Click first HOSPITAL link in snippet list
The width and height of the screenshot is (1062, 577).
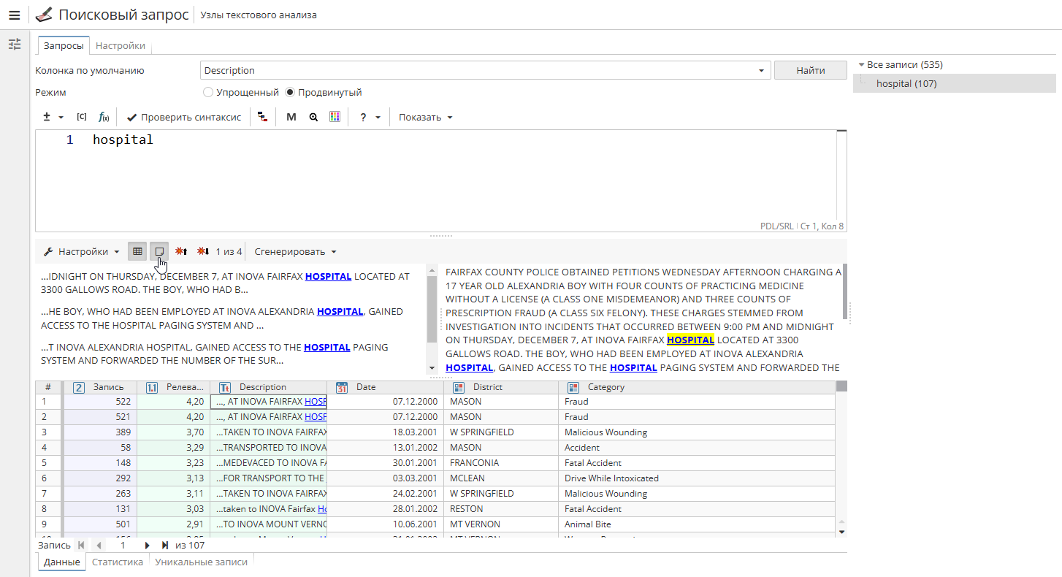pos(329,277)
